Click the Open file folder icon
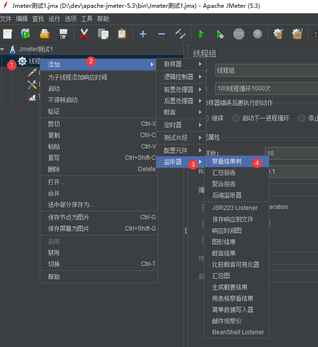 pos(45,34)
